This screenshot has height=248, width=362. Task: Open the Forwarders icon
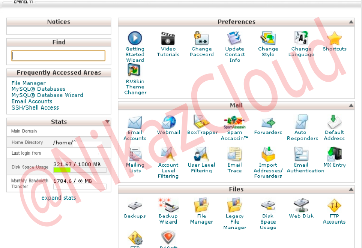point(268,123)
